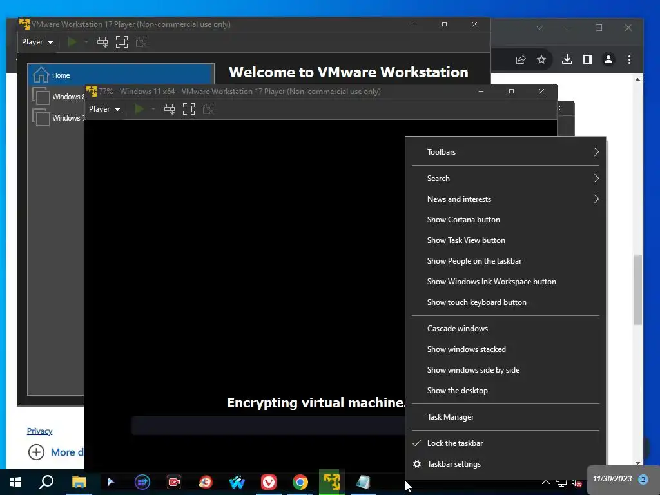660x495 pixels.
Task: Expand the Search chevron arrow
Action: tap(596, 179)
